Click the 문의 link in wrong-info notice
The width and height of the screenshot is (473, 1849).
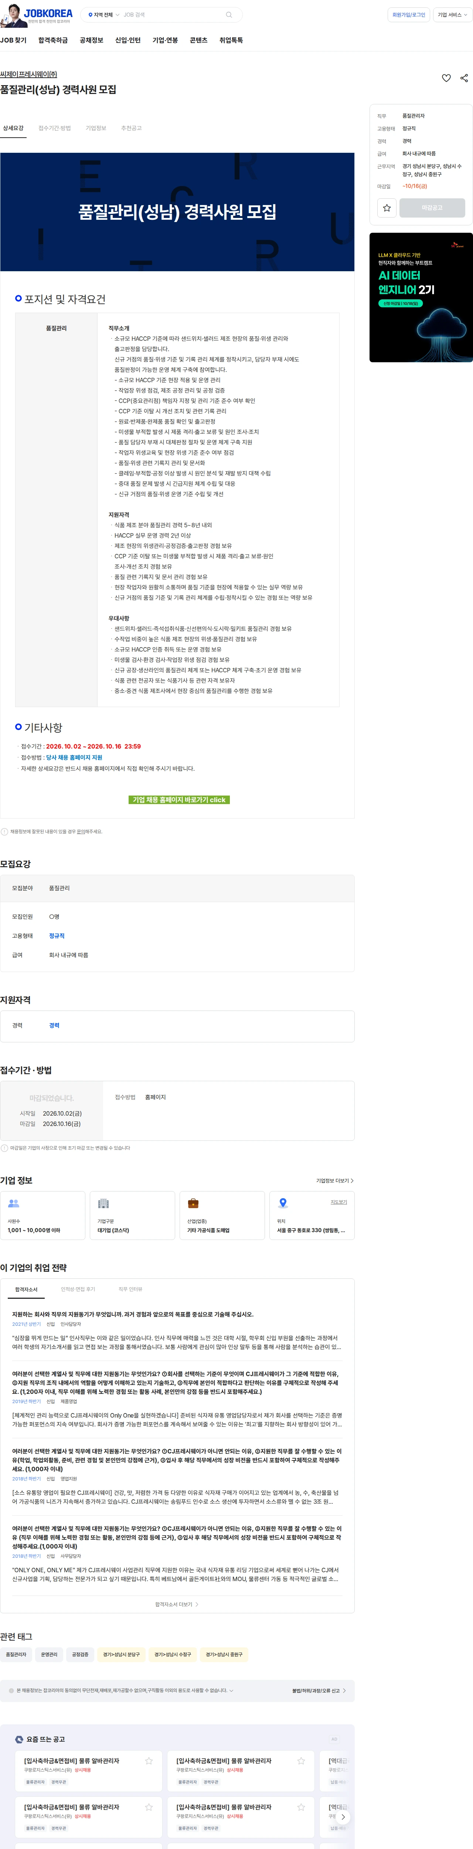tap(80, 832)
